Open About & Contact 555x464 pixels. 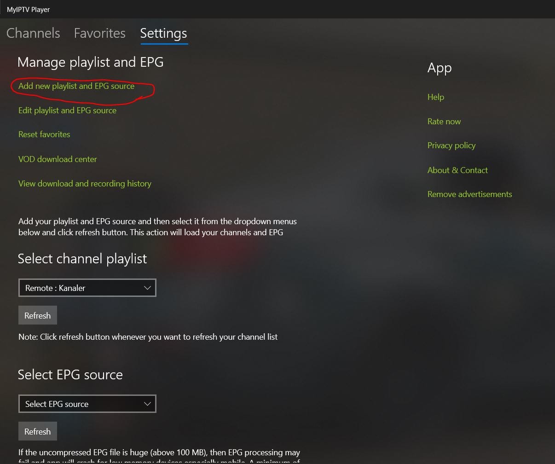pos(457,170)
